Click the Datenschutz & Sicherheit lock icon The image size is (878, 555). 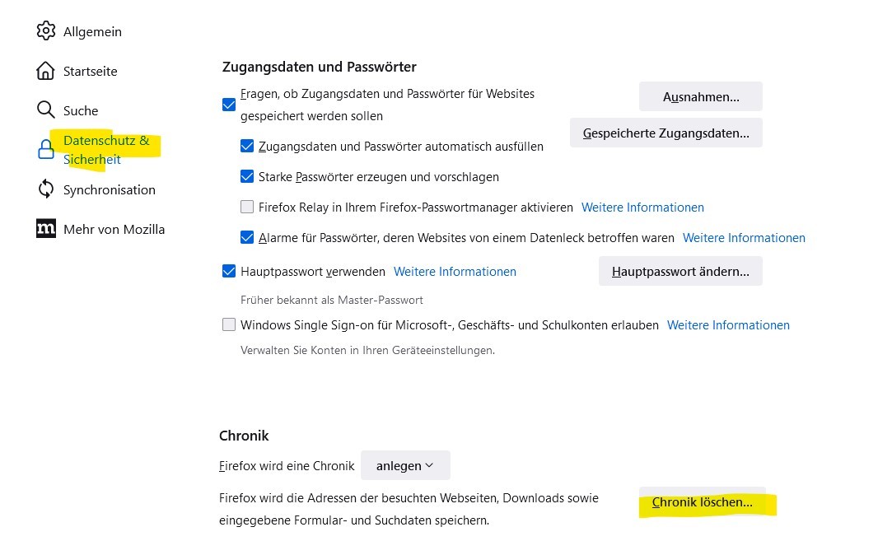pos(46,150)
